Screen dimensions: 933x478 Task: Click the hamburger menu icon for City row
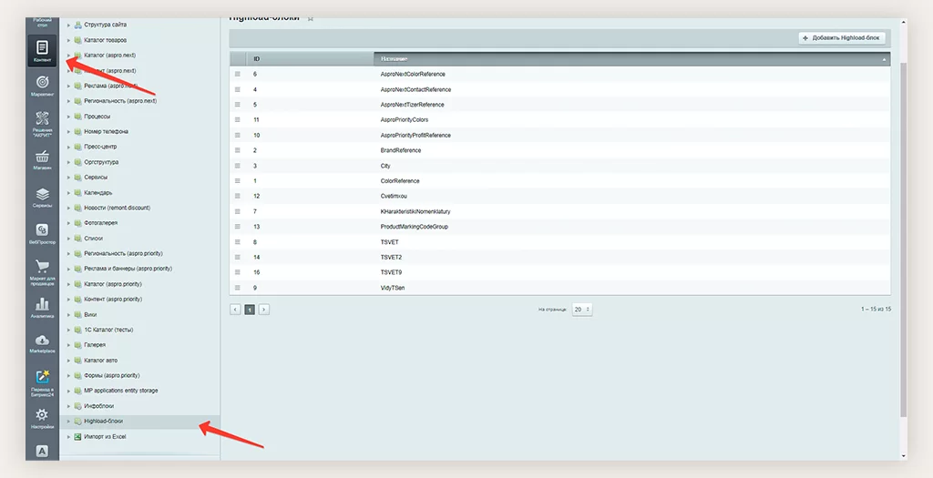(238, 166)
